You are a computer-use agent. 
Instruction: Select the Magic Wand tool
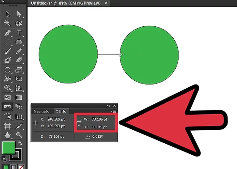tap(7, 23)
